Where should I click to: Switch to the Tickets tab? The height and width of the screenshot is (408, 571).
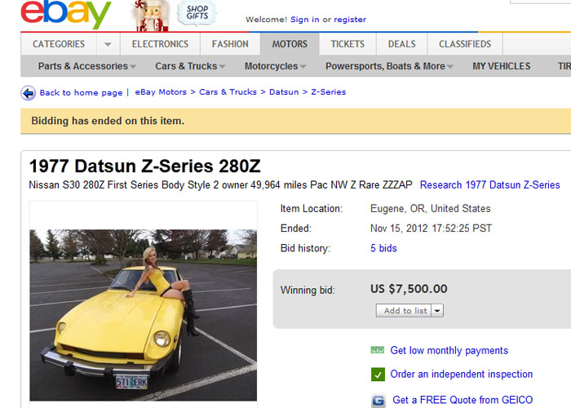click(347, 44)
